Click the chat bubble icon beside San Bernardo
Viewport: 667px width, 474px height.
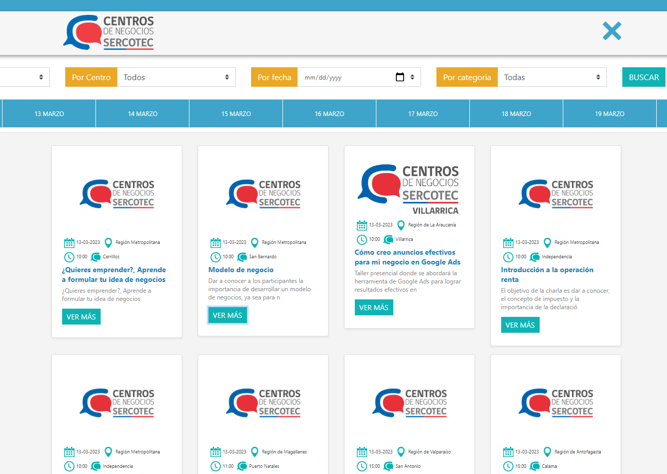[x=242, y=257]
